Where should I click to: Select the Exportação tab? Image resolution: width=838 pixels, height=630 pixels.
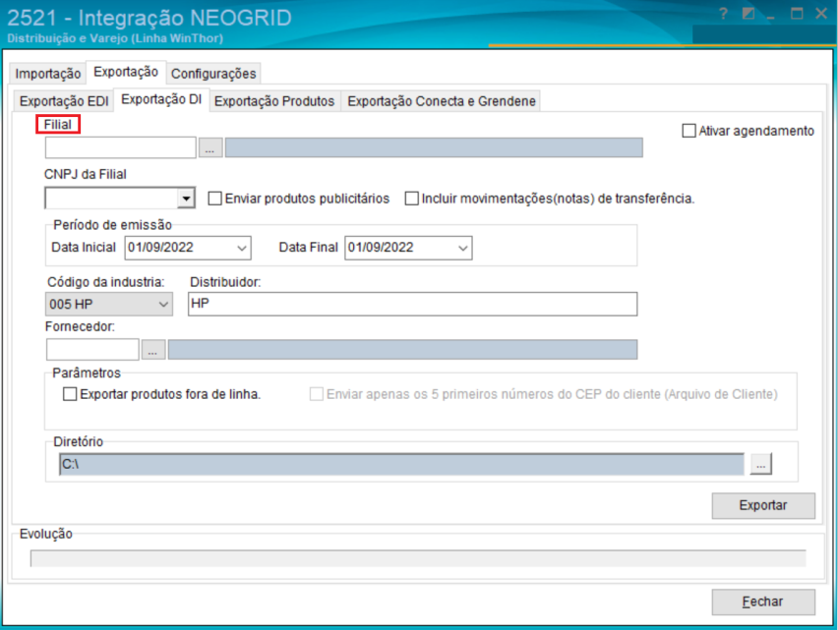point(126,72)
